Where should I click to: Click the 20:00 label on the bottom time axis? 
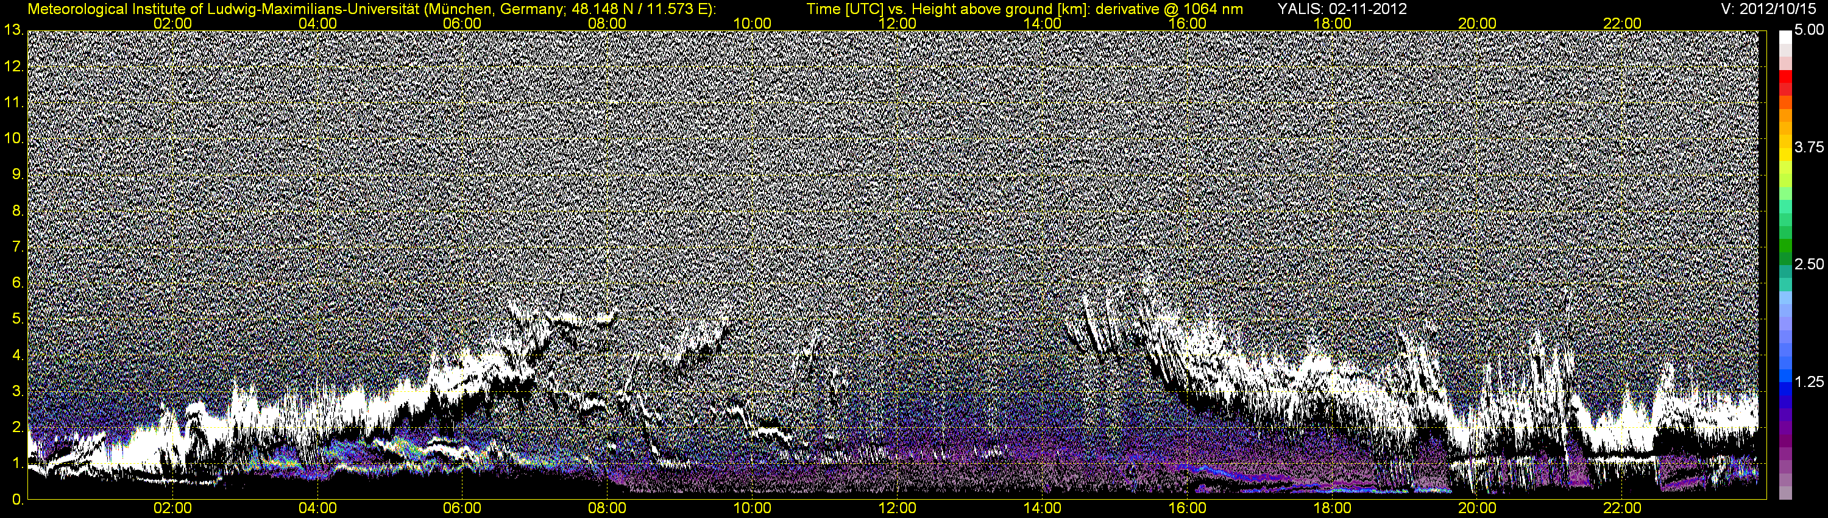(1478, 509)
